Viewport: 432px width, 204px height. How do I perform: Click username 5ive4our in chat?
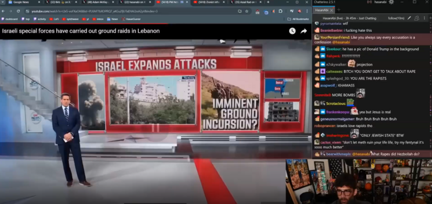[x=334, y=49]
